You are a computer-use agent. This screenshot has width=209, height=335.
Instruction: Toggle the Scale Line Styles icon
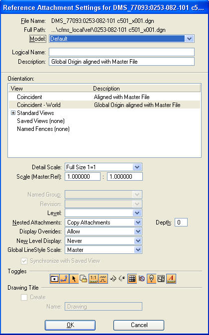coord(103,279)
